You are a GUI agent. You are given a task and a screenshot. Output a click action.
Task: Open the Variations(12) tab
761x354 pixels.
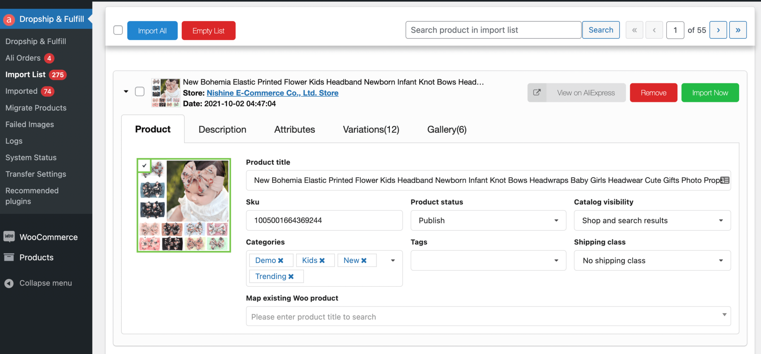[x=371, y=129]
